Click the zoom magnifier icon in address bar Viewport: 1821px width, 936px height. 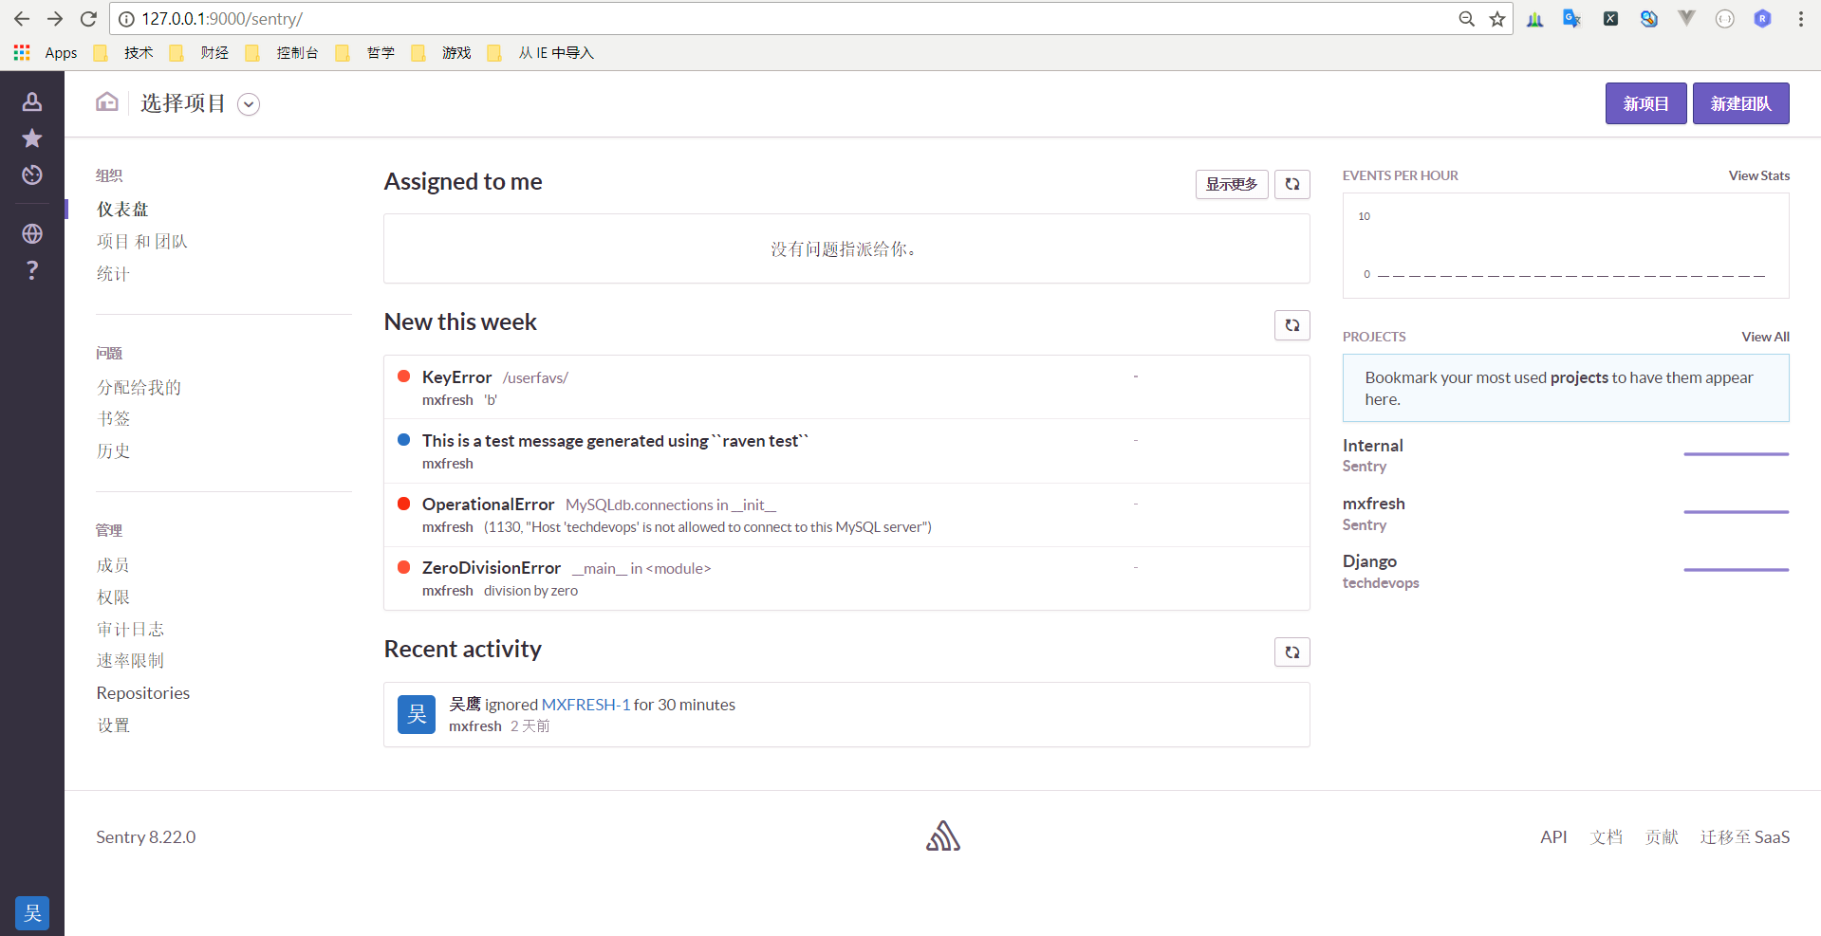pyautogui.click(x=1466, y=19)
